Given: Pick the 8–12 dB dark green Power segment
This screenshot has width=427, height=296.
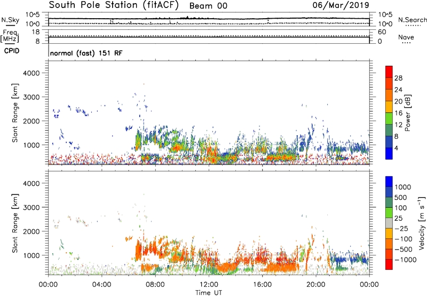Looking at the screenshot, I should 389,130.
